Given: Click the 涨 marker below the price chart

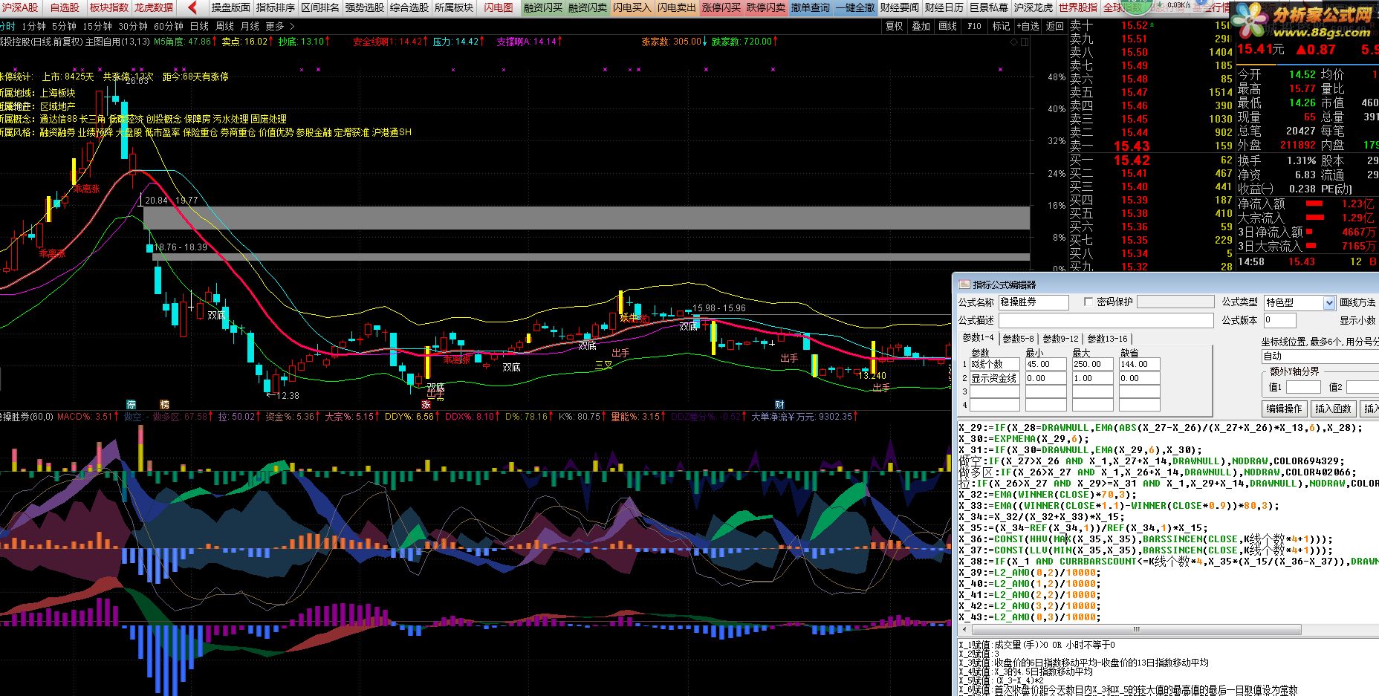Looking at the screenshot, I should [x=426, y=405].
